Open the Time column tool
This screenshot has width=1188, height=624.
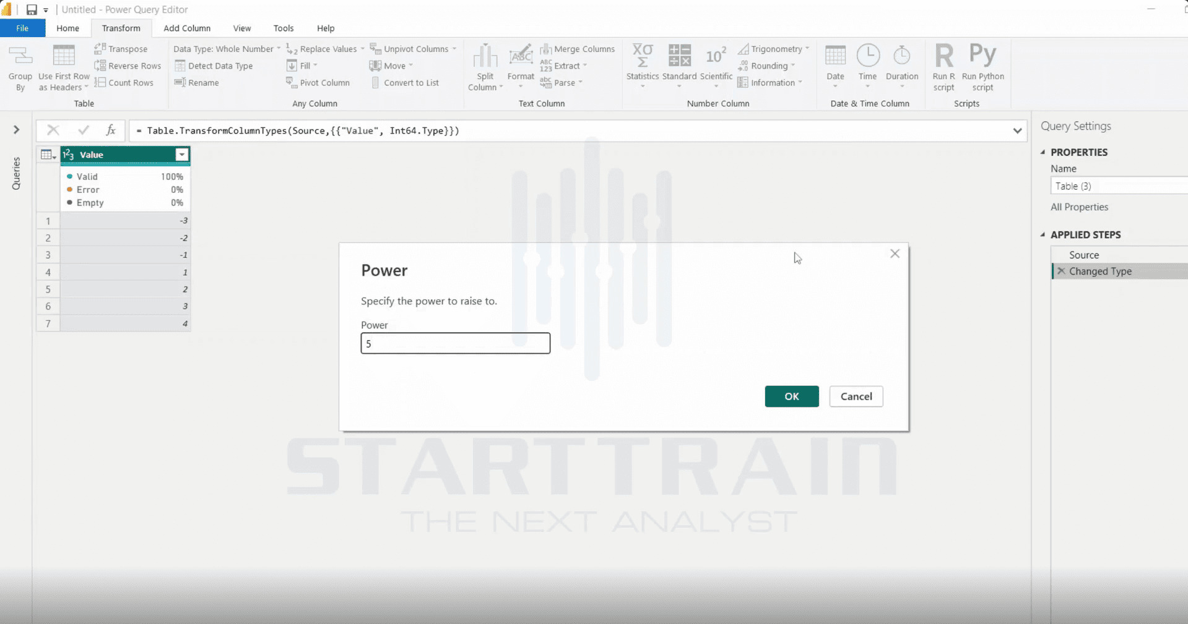868,66
